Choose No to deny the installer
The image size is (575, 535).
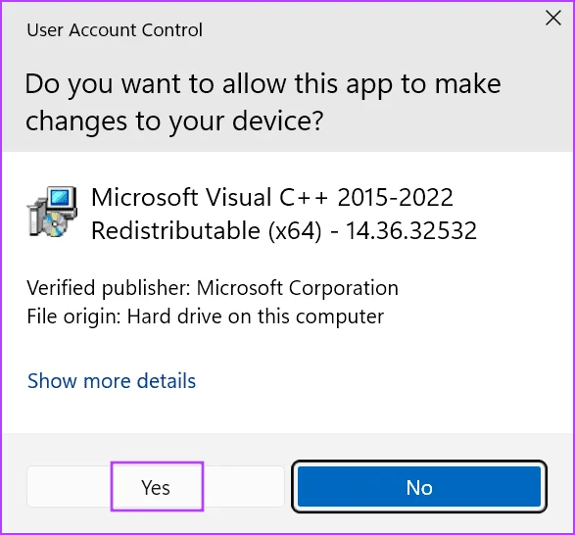419,487
